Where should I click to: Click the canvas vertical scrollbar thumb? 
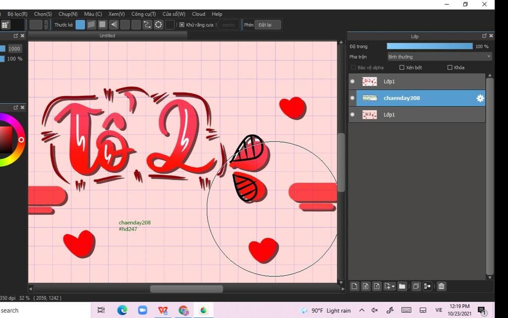click(341, 163)
